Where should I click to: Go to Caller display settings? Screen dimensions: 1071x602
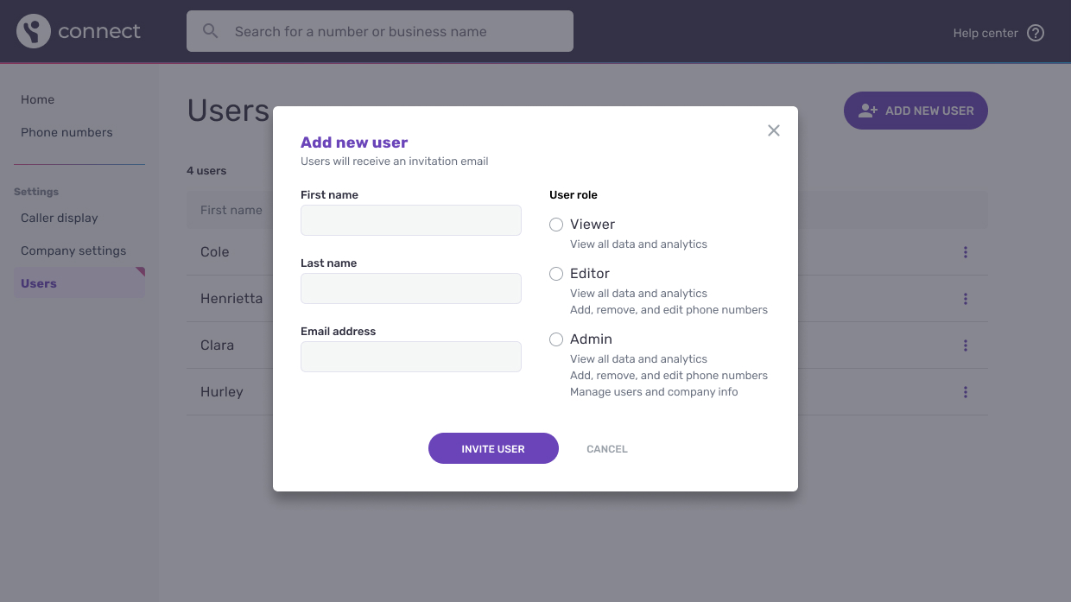tap(60, 218)
